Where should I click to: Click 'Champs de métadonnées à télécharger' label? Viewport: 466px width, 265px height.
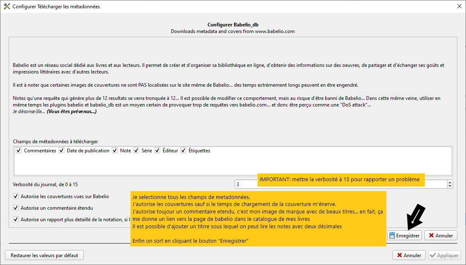coord(55,142)
